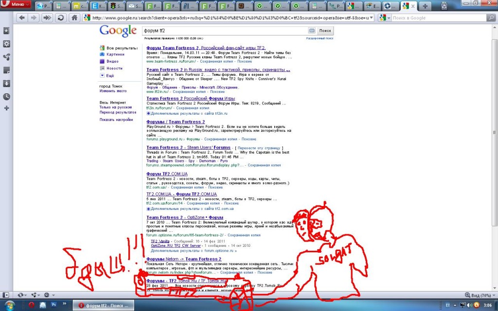
Task: Open the search engine selector dropdown
Action: 385,18
